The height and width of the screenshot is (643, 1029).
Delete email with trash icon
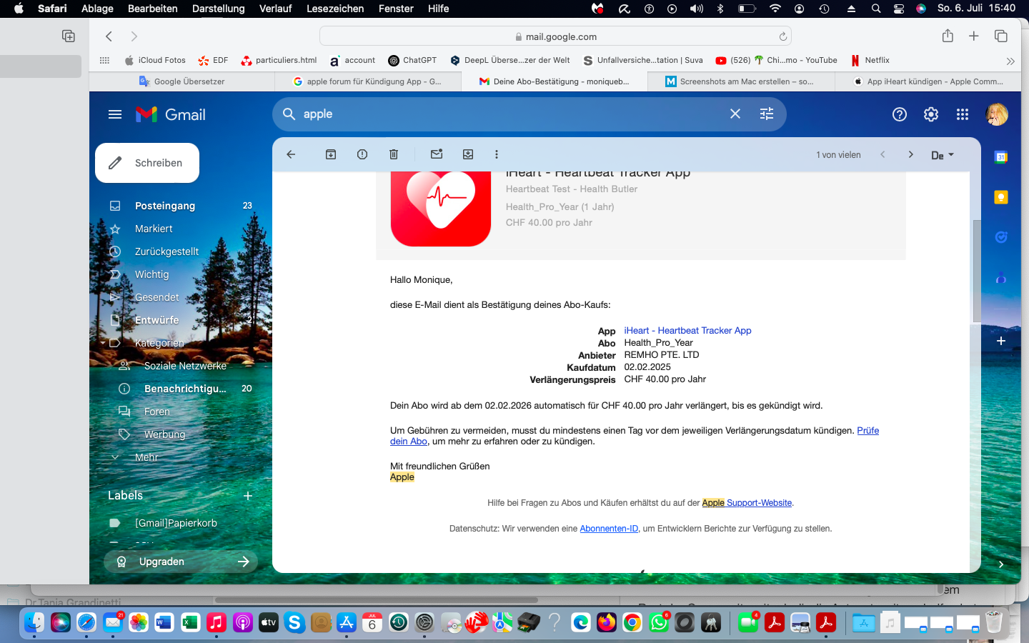pos(394,154)
